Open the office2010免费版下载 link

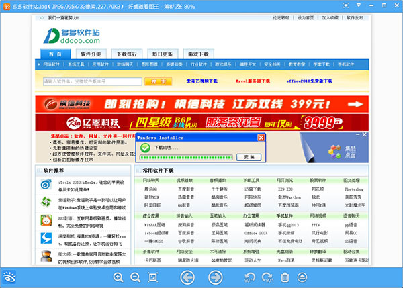(x=309, y=81)
